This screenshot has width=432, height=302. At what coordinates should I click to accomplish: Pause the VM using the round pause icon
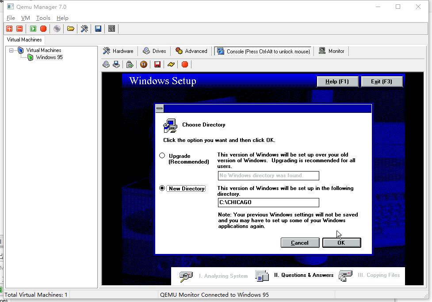(x=144, y=64)
